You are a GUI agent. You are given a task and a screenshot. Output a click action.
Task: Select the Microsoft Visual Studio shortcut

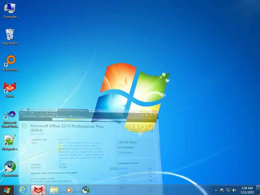point(10,119)
